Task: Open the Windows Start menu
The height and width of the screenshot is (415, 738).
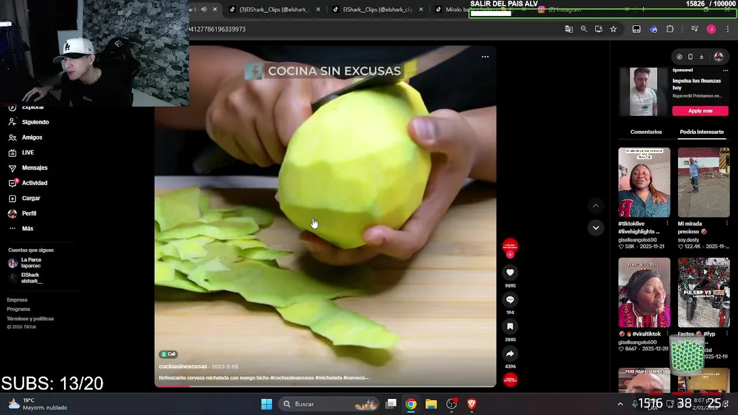Action: [266, 404]
